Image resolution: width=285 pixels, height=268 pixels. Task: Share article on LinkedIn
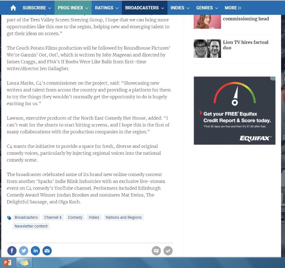click(x=35, y=251)
